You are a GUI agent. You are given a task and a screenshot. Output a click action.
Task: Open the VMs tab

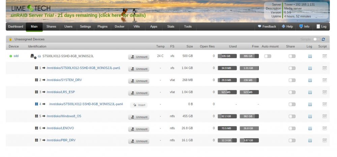pyautogui.click(x=136, y=27)
